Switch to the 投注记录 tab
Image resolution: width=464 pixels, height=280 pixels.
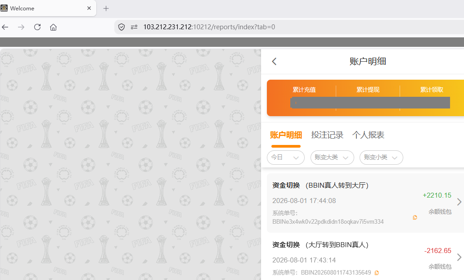pos(327,135)
